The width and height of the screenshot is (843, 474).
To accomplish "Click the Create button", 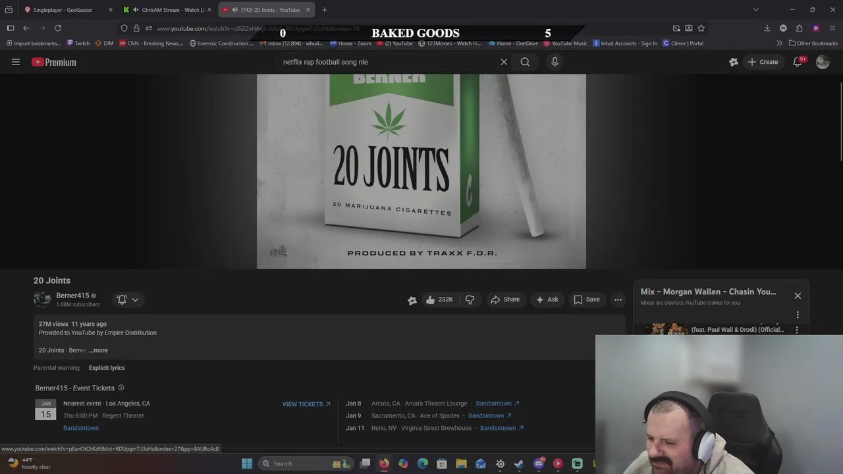I will [763, 62].
